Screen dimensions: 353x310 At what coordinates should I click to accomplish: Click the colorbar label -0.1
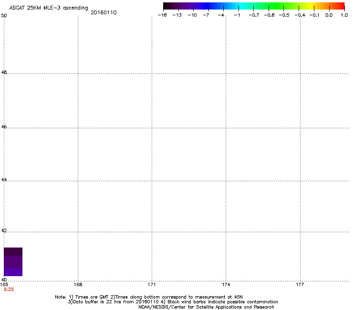click(314, 15)
